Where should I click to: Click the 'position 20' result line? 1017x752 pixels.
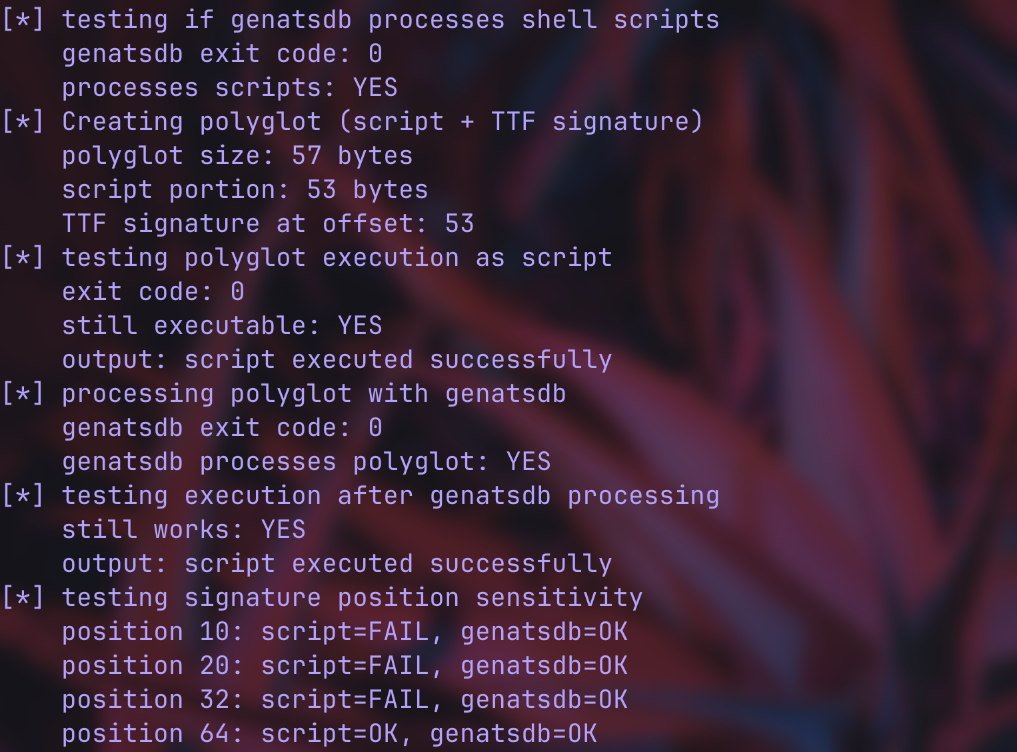345,666
